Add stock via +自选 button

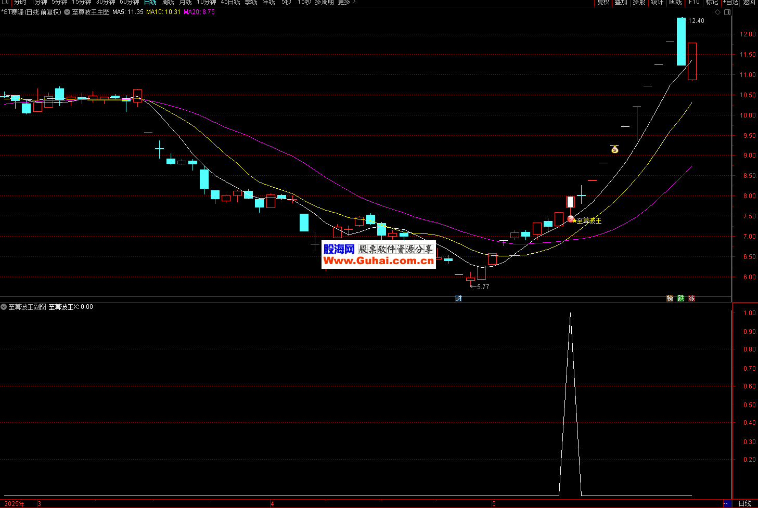(730, 3)
